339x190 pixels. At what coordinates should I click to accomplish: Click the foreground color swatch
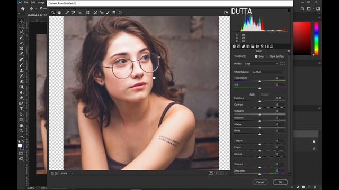(x=20, y=145)
